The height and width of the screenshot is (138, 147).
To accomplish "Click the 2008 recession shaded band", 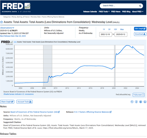I will [x=48, y=66].
